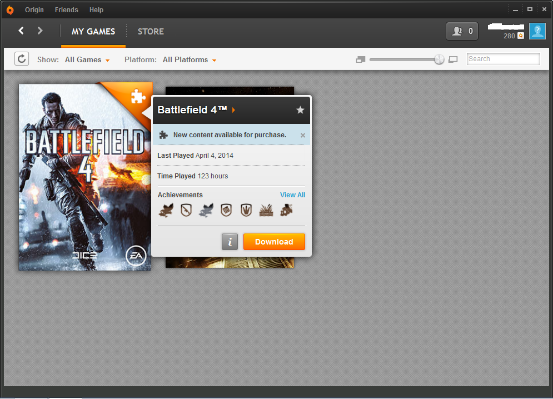Open the Friends menu
The image size is (553, 399).
(x=66, y=10)
